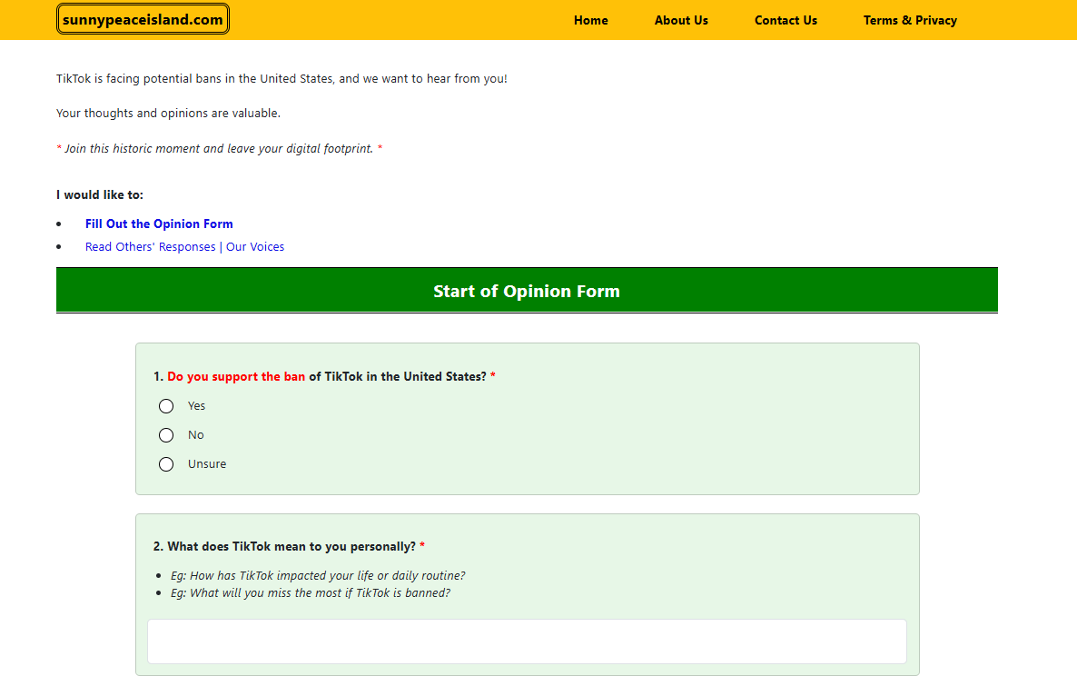Open the Contact Us page

786,21
